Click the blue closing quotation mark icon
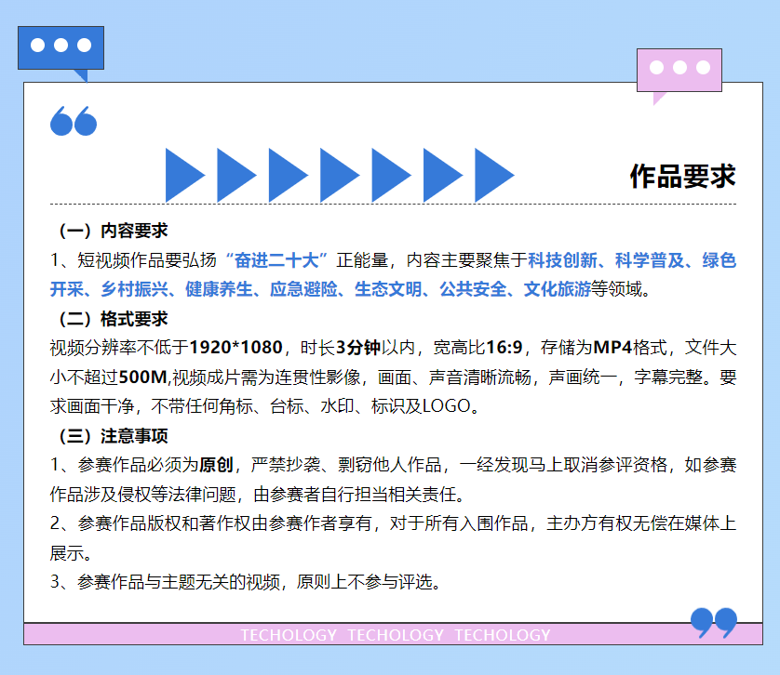This screenshot has width=780, height=675. tap(714, 622)
